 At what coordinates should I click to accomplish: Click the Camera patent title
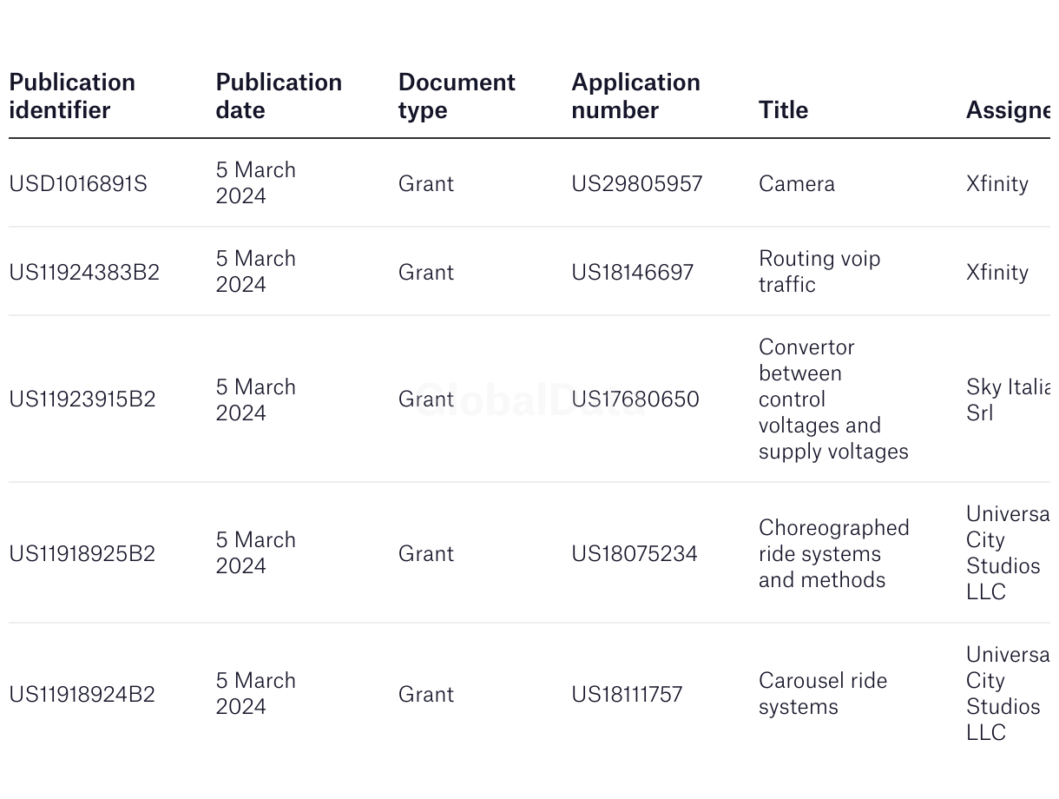[796, 183]
